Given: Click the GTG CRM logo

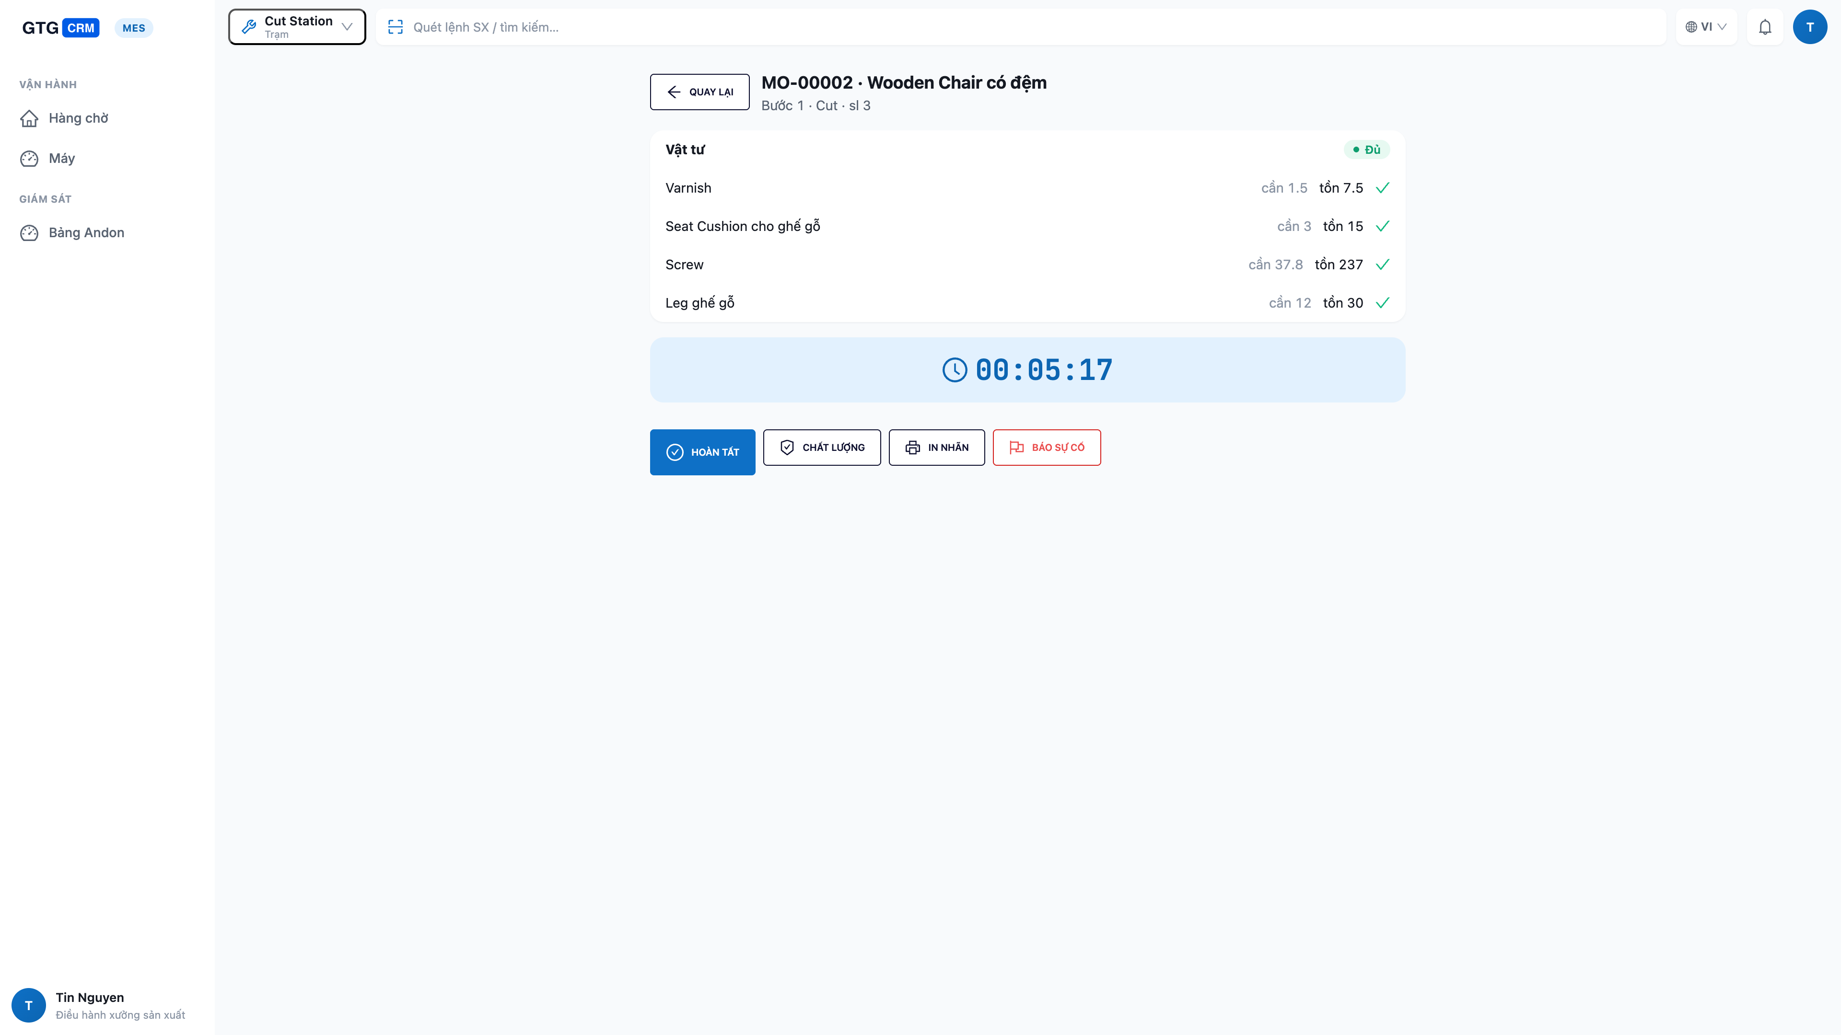Looking at the screenshot, I should (x=60, y=28).
